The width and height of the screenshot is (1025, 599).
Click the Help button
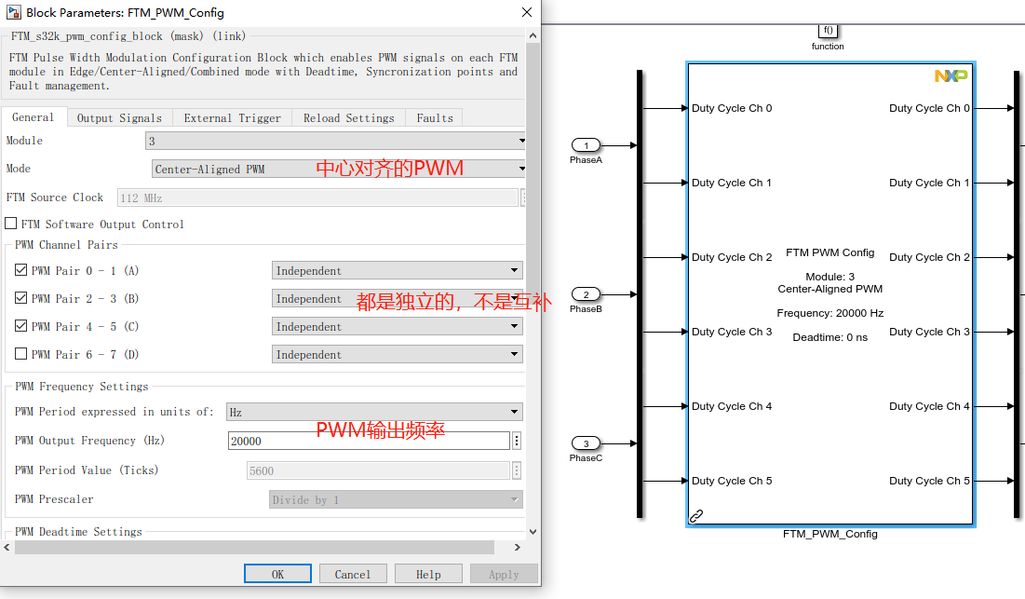pos(428,573)
